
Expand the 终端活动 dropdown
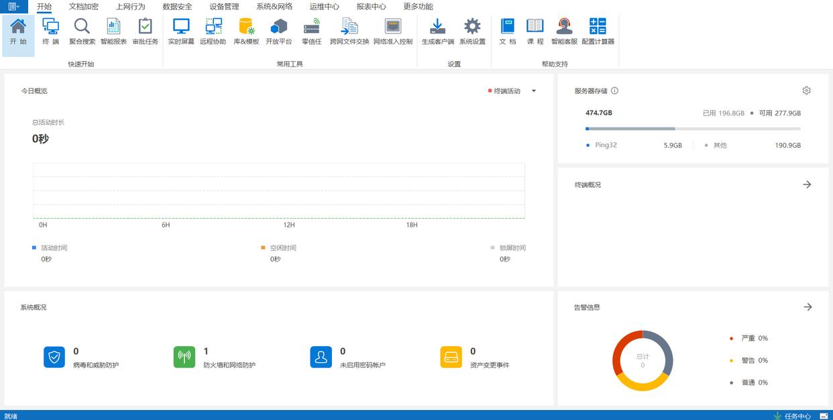[x=534, y=91]
